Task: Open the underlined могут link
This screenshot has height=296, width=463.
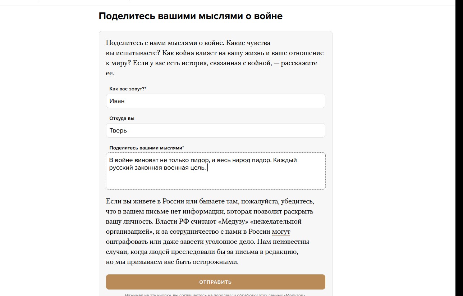Action: (x=281, y=231)
